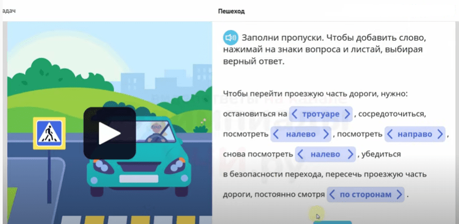The image size is (459, 224).
Task: Select the word «тротуаре» in the blank
Action: click(321, 114)
